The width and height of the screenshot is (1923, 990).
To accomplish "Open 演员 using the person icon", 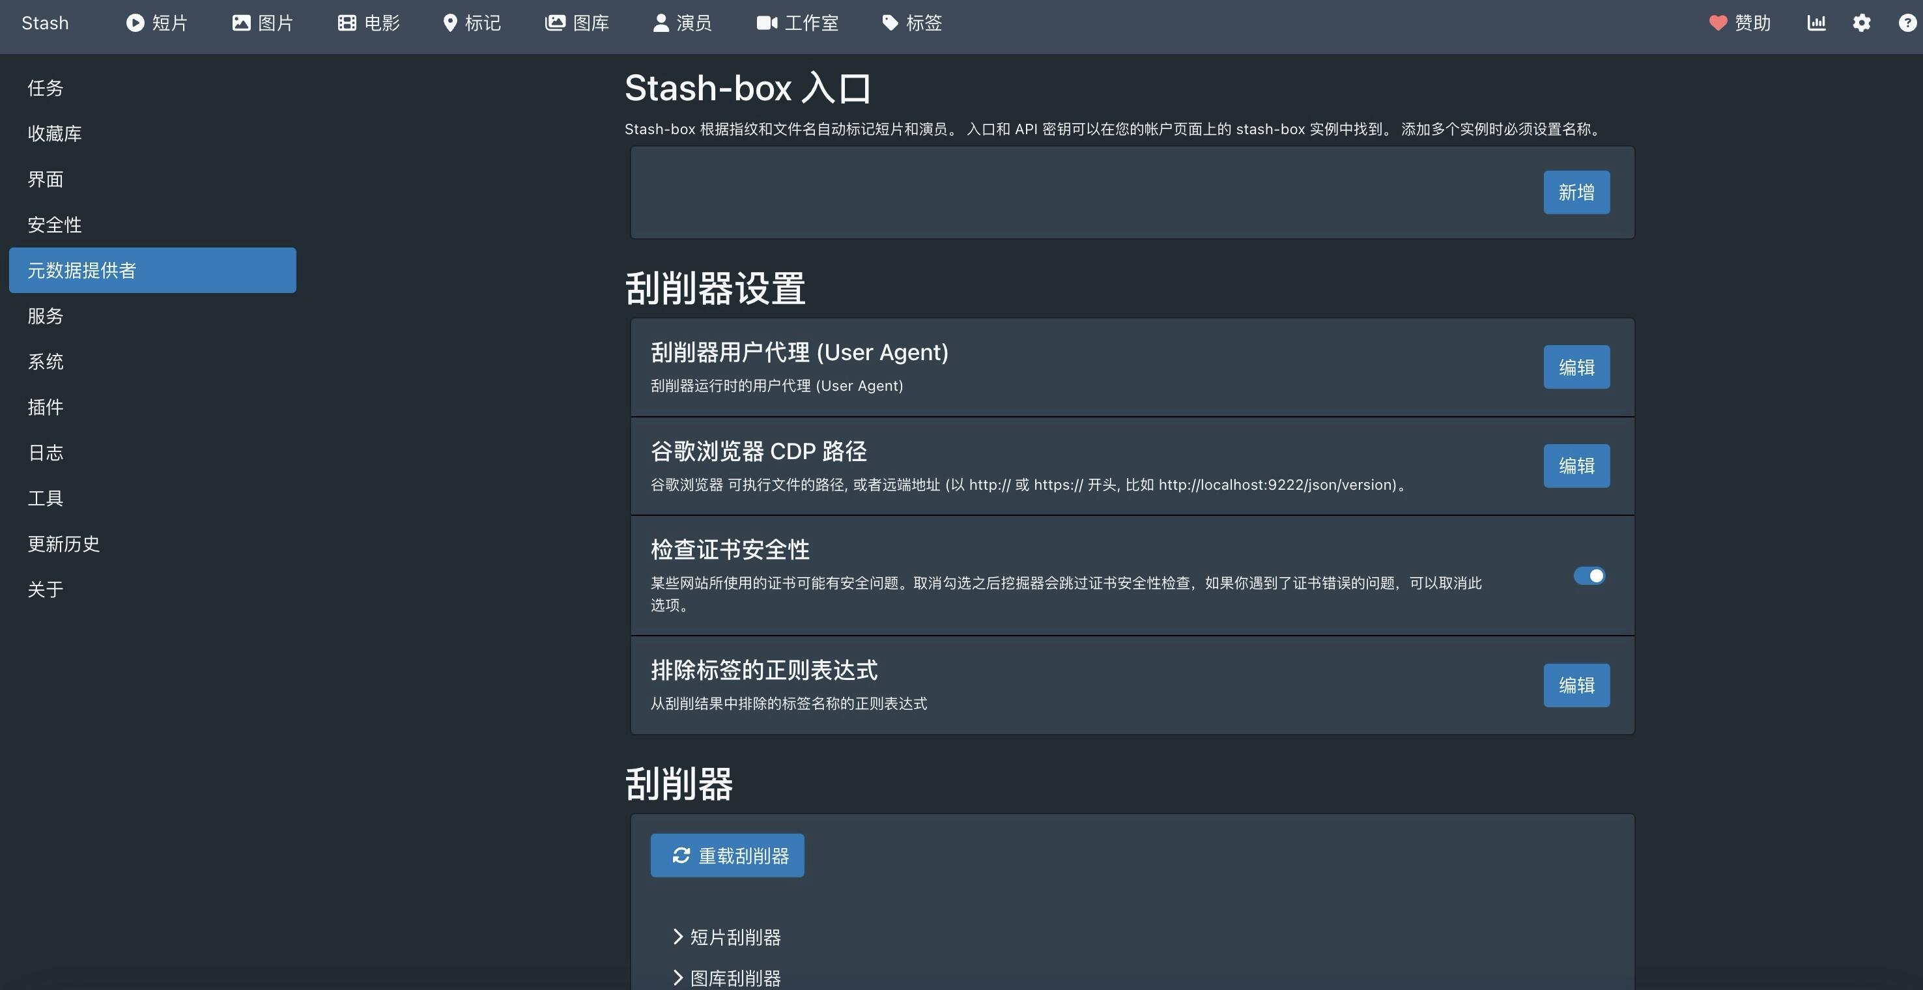I will click(x=660, y=23).
